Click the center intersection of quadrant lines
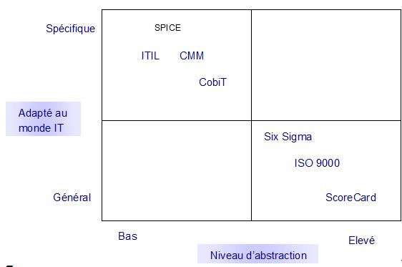The image size is (402, 267). (x=251, y=120)
